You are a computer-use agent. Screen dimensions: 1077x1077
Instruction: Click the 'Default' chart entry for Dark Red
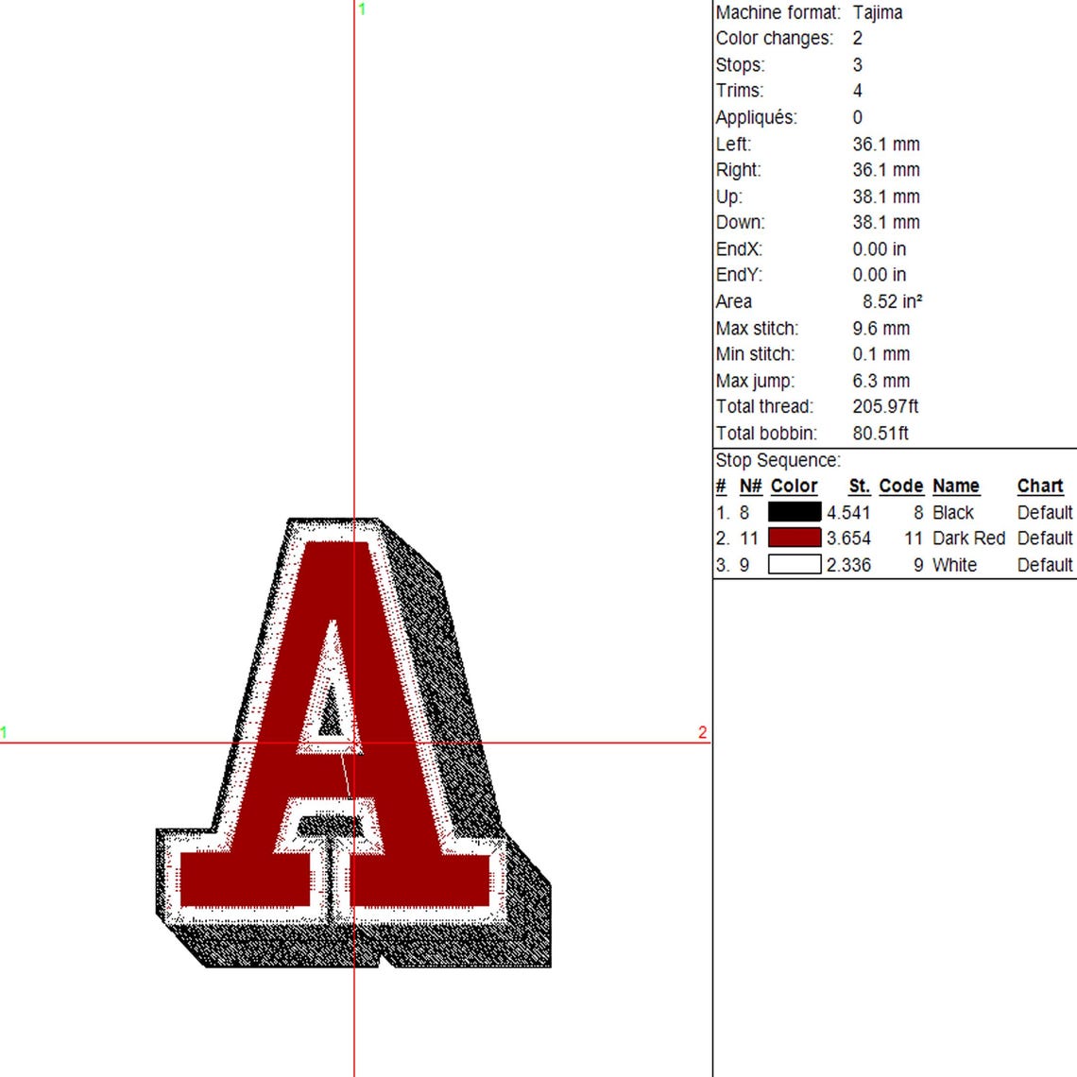(x=1045, y=538)
